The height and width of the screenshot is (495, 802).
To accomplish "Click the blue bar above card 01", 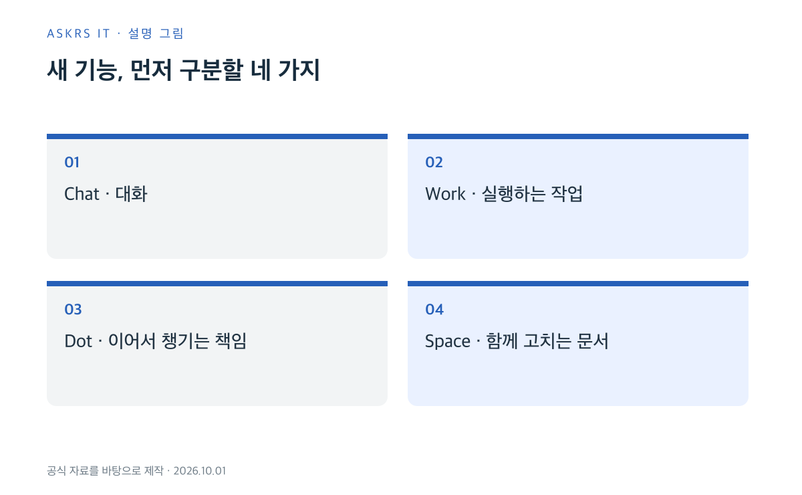I will [x=217, y=136].
